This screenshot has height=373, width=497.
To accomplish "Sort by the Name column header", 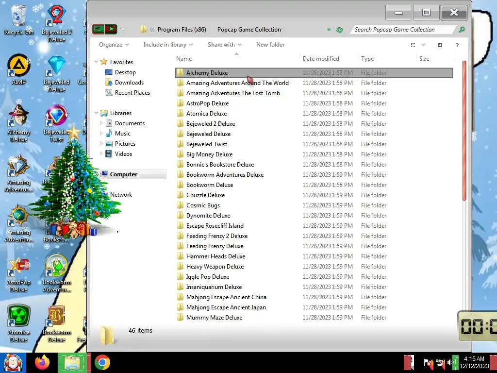I will (x=237, y=59).
